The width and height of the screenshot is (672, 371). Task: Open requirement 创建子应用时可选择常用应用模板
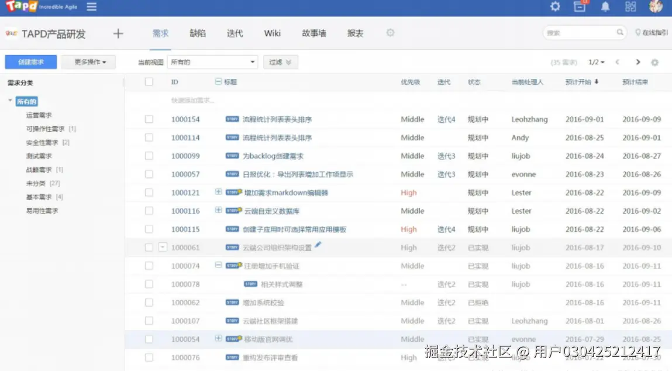294,229
